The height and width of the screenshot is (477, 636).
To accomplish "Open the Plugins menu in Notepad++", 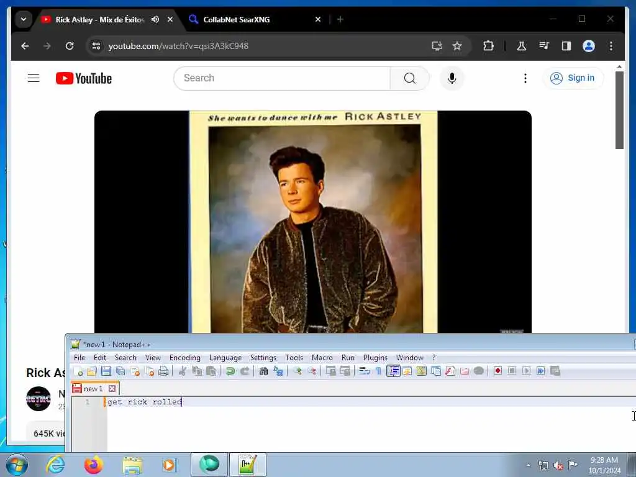I will 375,357.
